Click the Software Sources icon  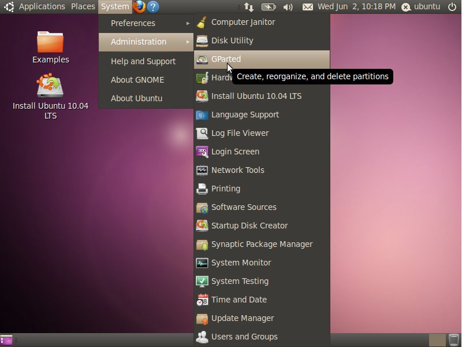[202, 208]
